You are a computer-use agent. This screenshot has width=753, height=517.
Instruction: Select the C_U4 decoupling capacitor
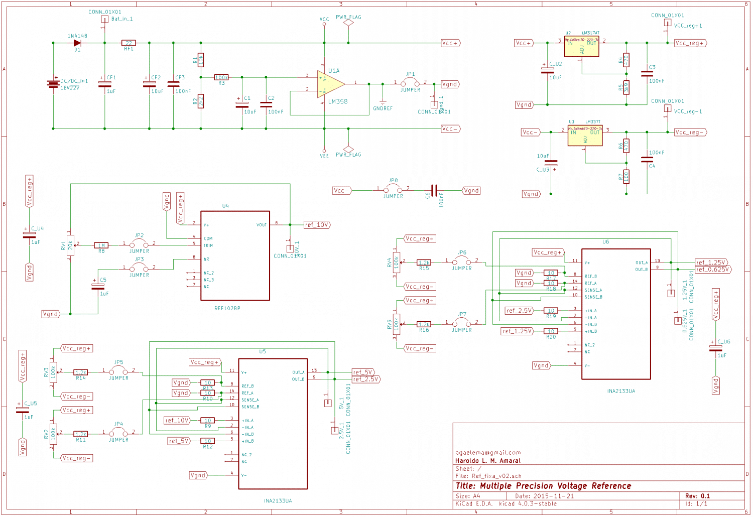tap(30, 235)
